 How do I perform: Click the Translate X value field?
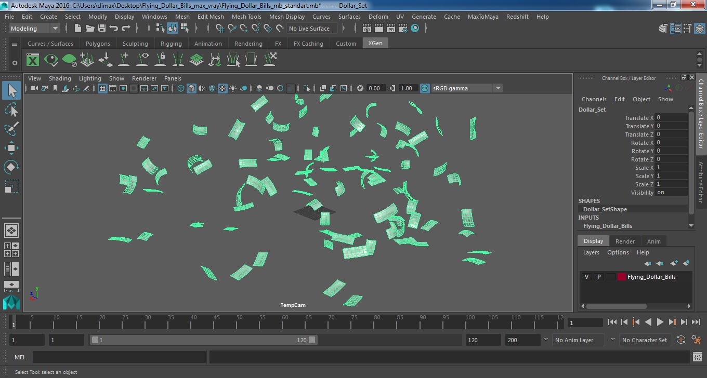[671, 118]
